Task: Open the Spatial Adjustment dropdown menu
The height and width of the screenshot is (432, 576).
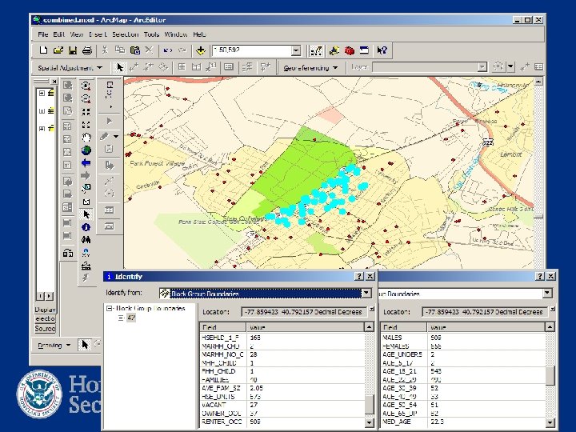Action: [70, 68]
